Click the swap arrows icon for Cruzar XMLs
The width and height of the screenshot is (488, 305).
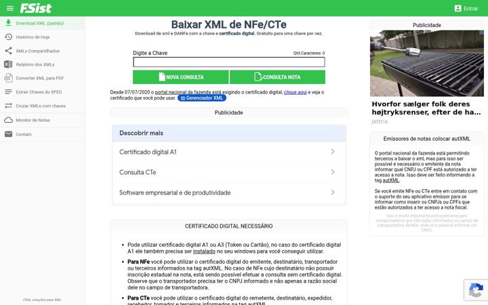(x=8, y=106)
